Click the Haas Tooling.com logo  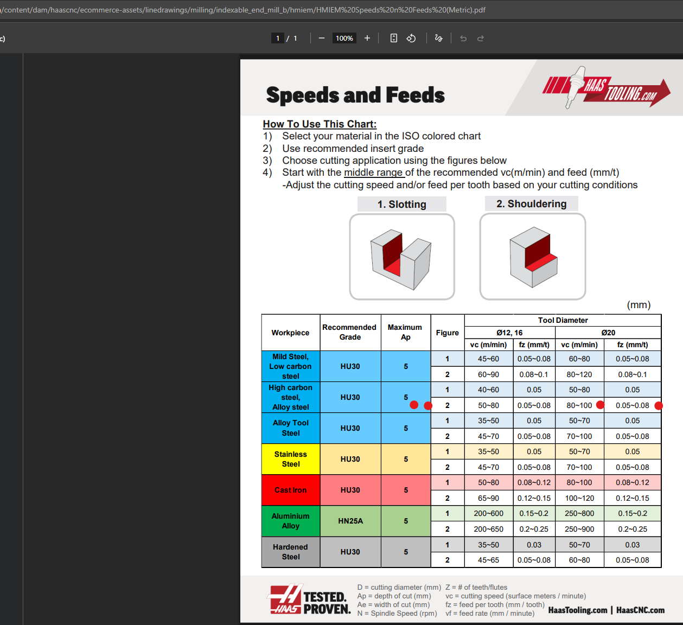click(607, 88)
